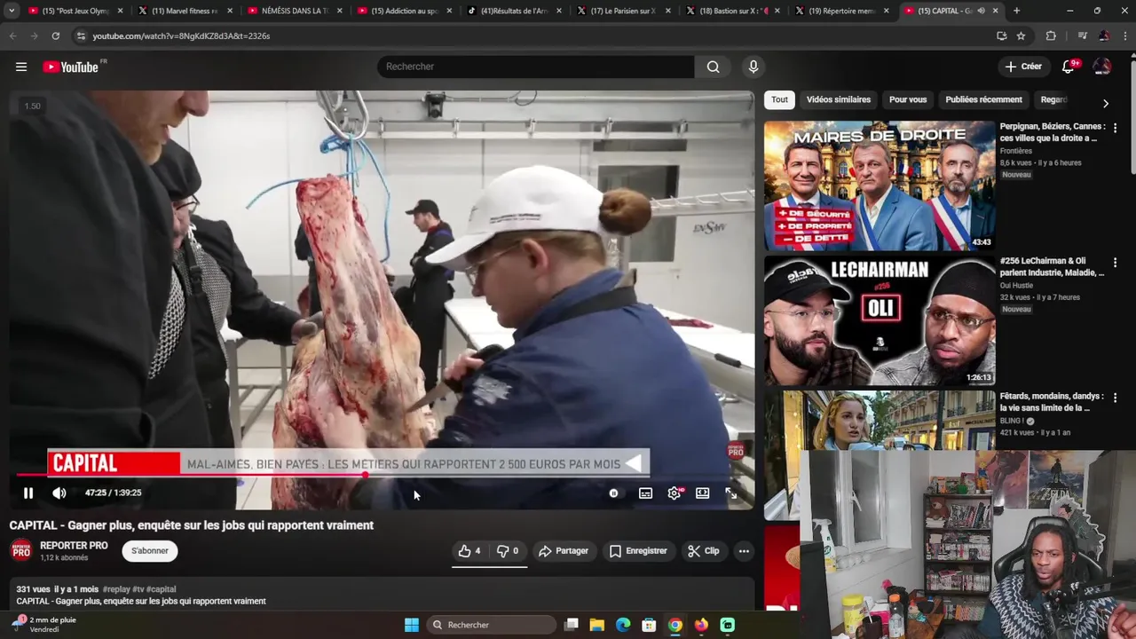
Task: Open the REPORTER PRO channel name
Action: coord(74,546)
